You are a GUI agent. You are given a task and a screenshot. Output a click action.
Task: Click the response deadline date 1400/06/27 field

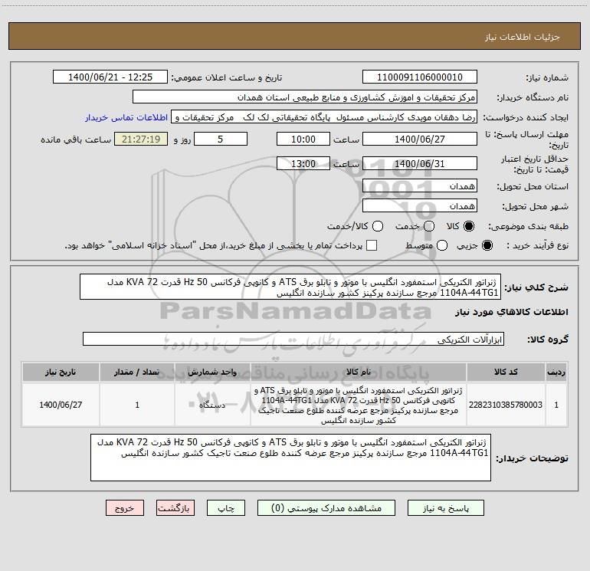[420, 139]
